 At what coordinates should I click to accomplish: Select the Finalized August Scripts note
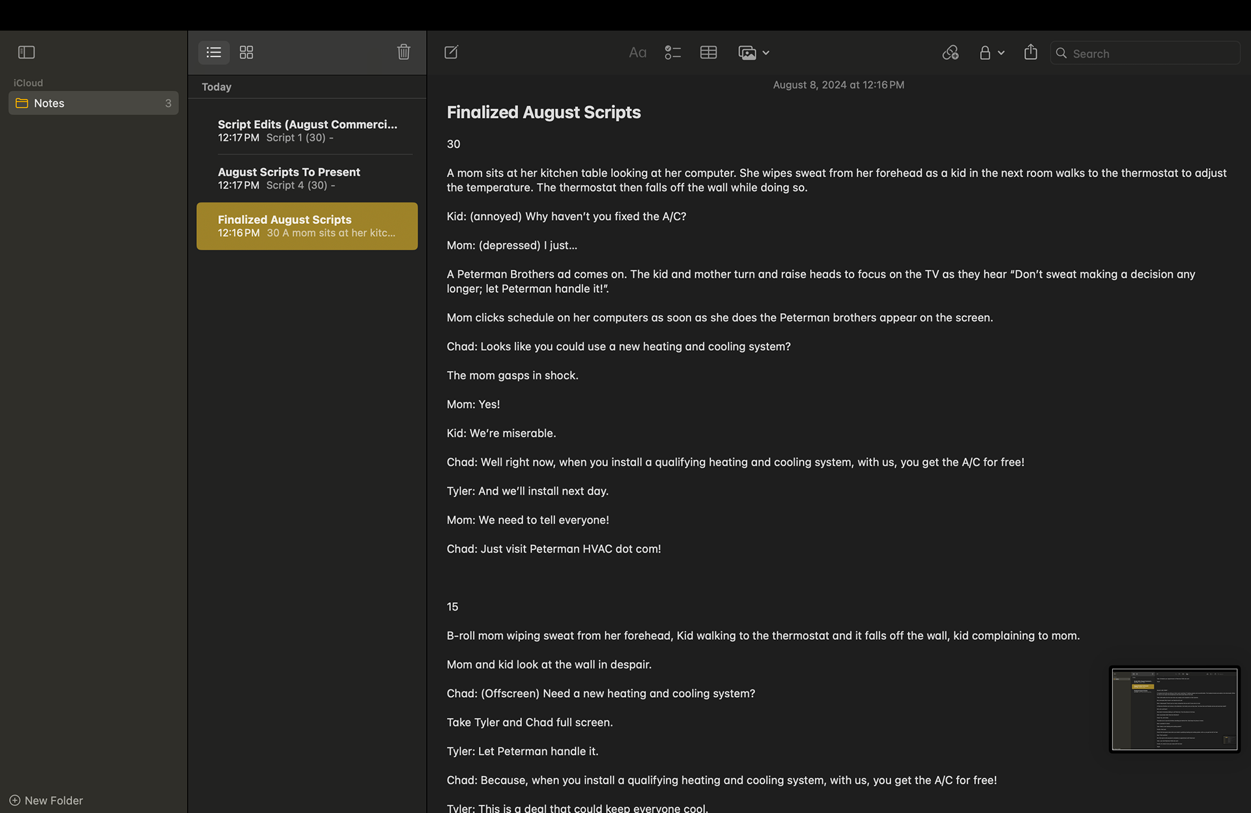click(307, 226)
